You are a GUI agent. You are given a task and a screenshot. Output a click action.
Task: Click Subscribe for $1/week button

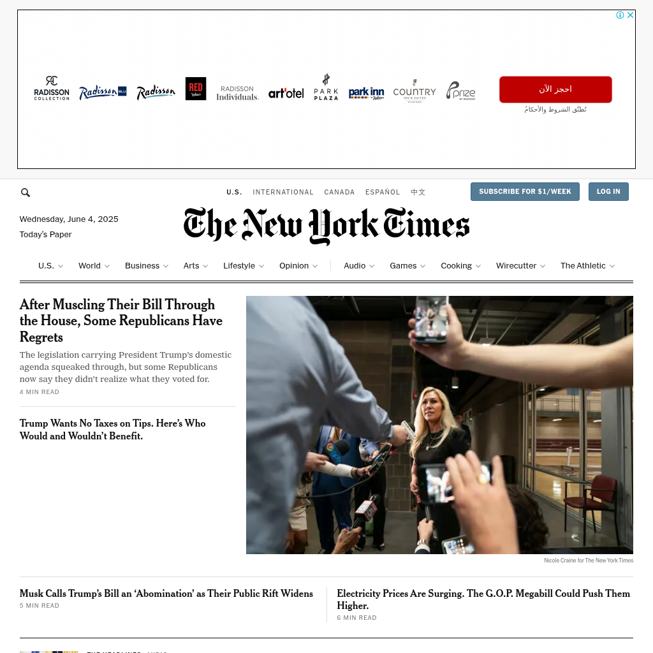coord(525,191)
